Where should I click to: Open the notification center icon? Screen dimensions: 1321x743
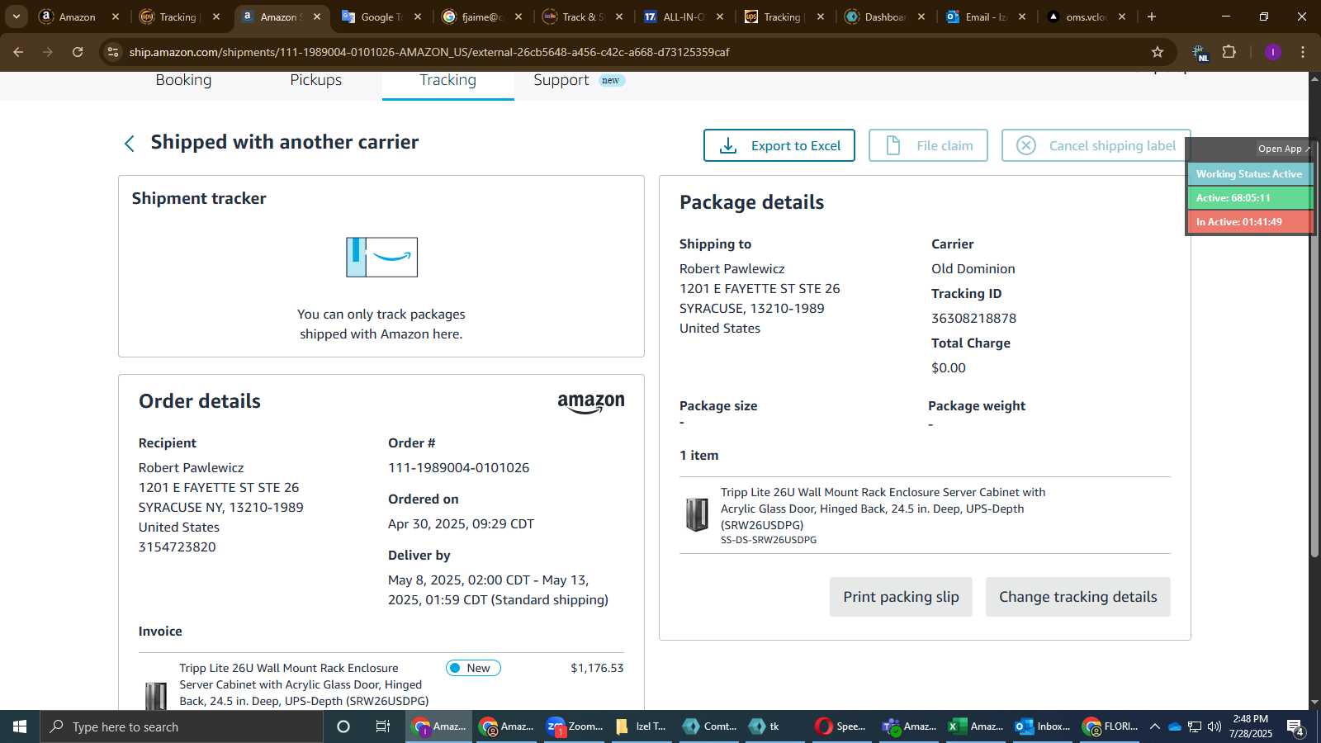[x=1295, y=727]
